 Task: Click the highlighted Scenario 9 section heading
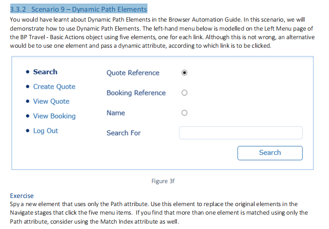tap(79, 9)
